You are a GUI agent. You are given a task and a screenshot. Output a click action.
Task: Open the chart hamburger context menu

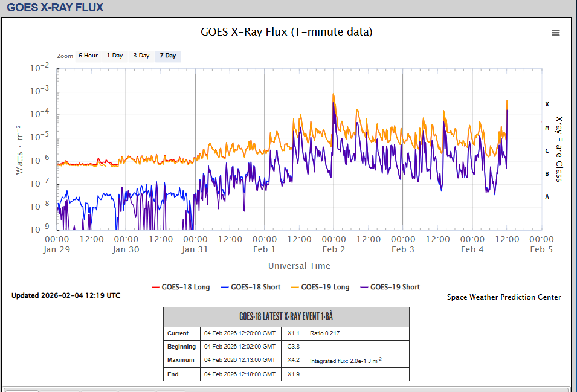click(x=555, y=33)
